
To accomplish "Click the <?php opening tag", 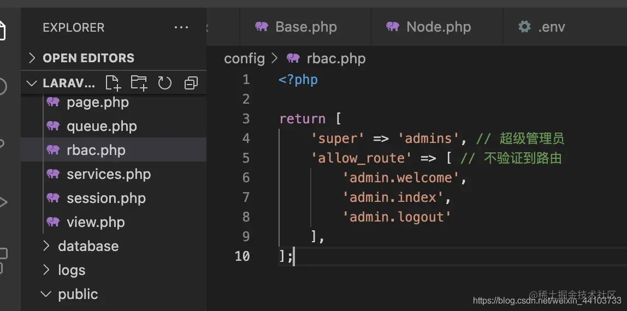I will 298,80.
